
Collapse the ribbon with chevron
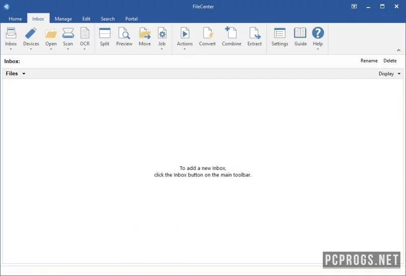(x=399, y=50)
